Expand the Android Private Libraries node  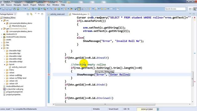[x=2, y=37]
